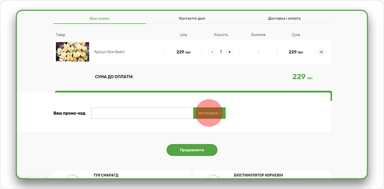Open the Крокус Крім Бьюті product link
384x189 pixels.
pyautogui.click(x=109, y=52)
